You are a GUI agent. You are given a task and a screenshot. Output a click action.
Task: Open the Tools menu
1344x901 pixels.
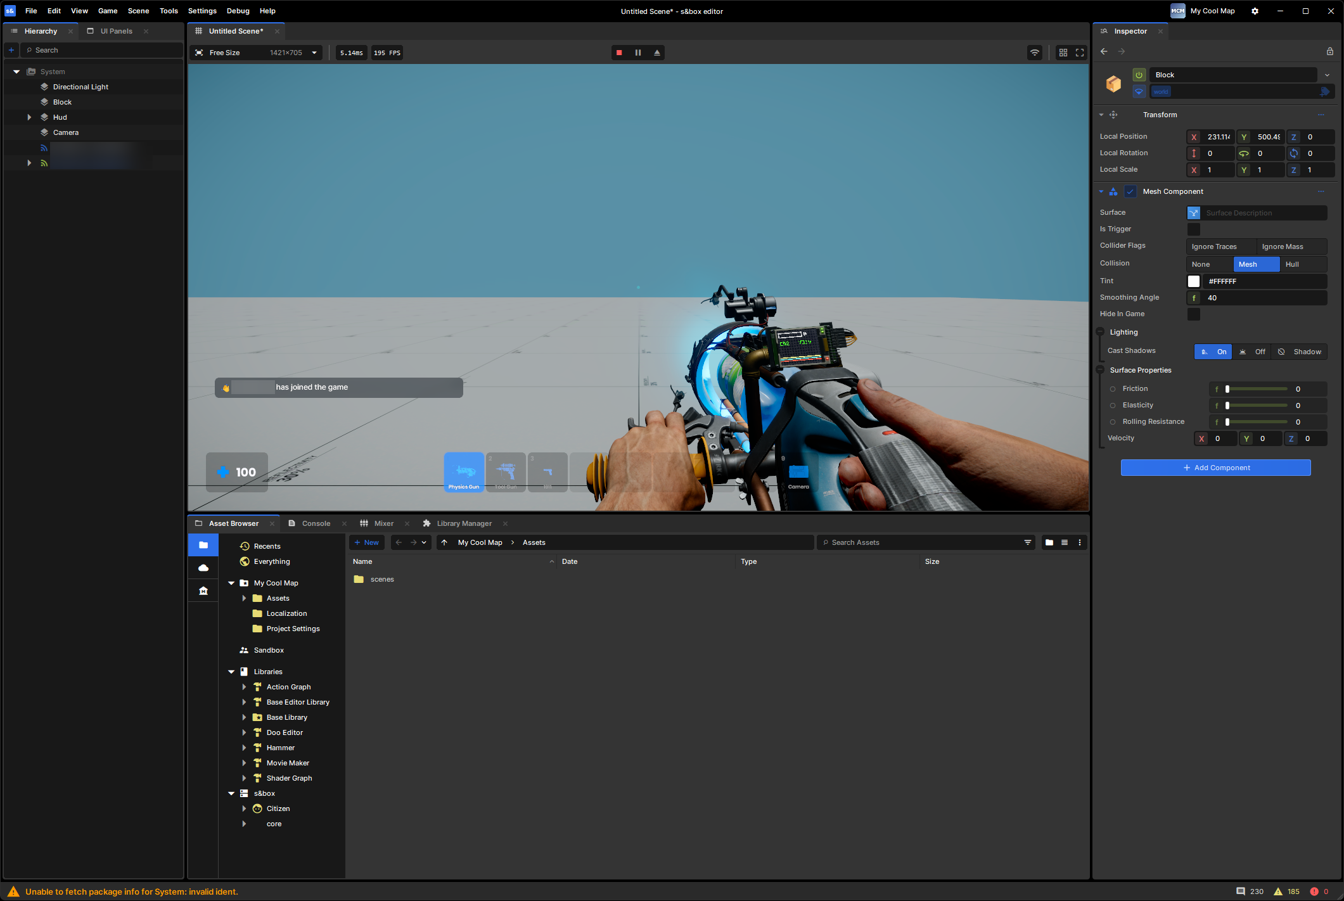[169, 11]
